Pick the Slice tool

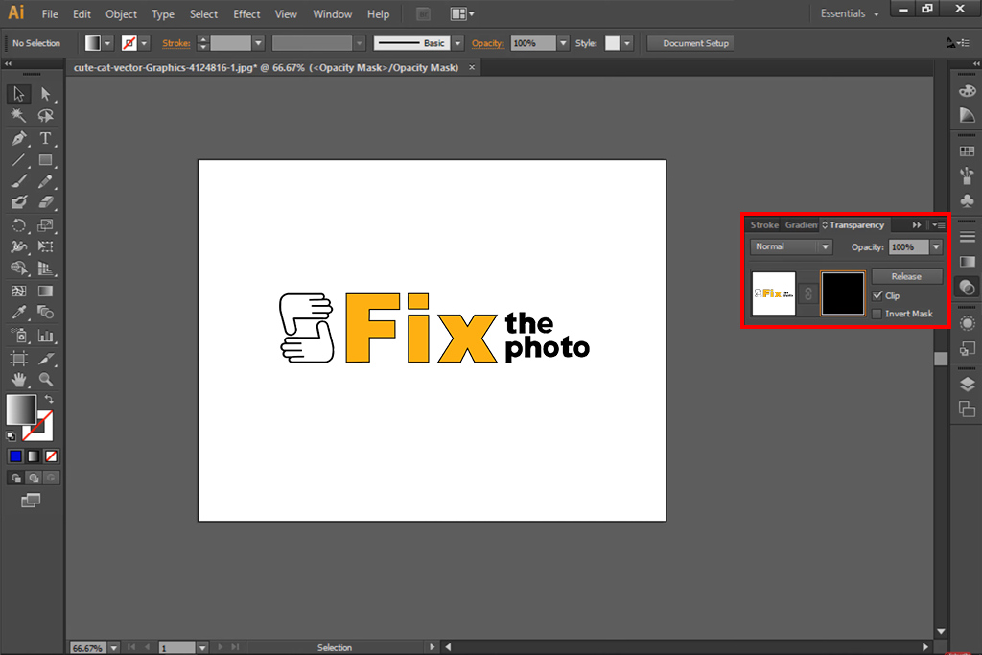tap(45, 358)
